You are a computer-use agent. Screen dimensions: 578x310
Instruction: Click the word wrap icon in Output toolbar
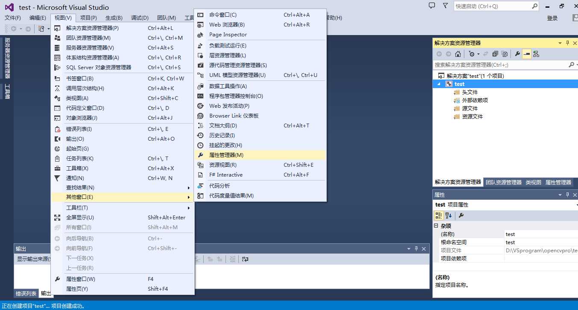245,259
